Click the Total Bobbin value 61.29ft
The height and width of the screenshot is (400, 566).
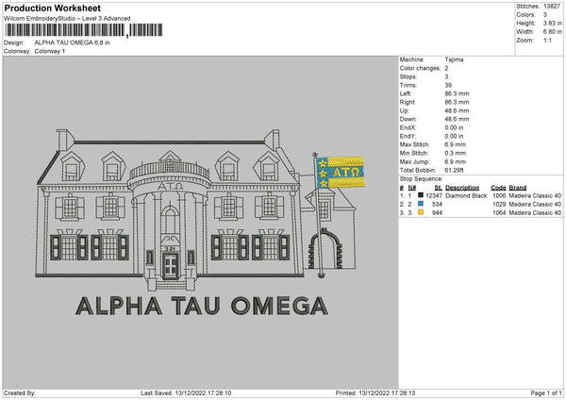point(454,170)
